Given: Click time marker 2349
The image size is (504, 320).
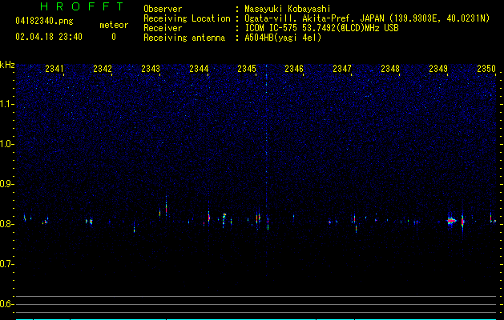Looking at the screenshot, I should click(x=438, y=69).
